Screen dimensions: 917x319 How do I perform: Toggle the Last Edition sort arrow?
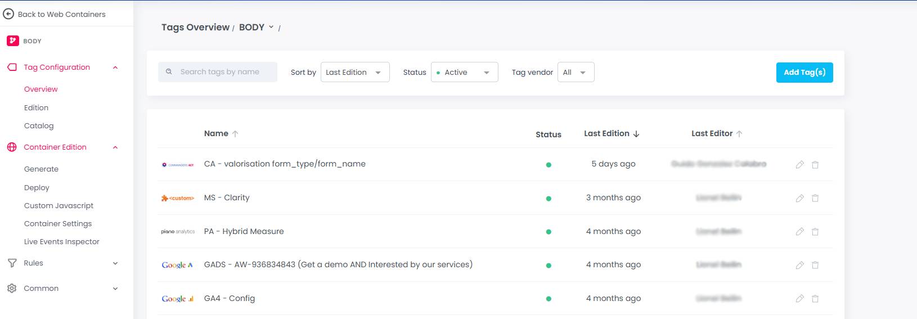pyautogui.click(x=636, y=134)
